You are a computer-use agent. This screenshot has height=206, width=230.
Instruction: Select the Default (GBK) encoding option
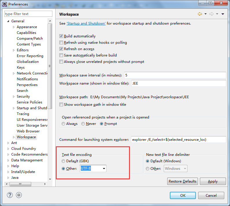[x=64, y=161]
